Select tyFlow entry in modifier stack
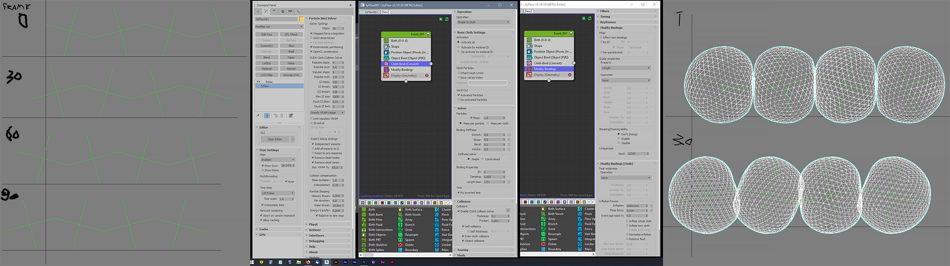 click(279, 86)
